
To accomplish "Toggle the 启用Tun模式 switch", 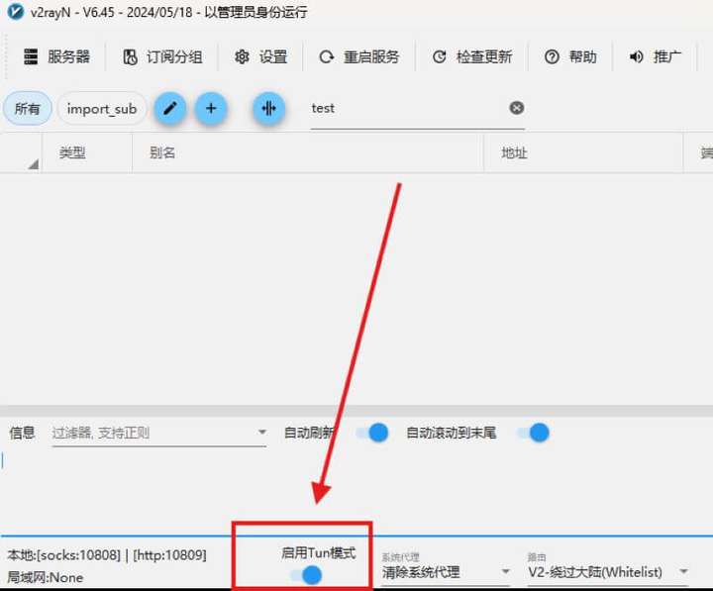I will (x=306, y=575).
